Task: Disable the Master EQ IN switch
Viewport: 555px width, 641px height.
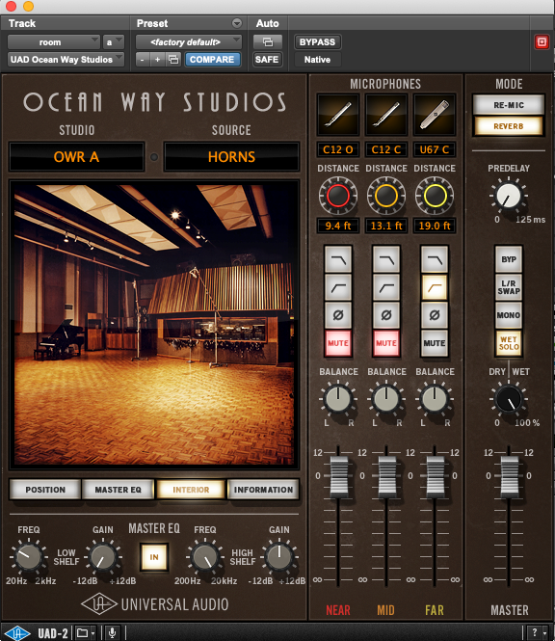Action: click(x=154, y=557)
